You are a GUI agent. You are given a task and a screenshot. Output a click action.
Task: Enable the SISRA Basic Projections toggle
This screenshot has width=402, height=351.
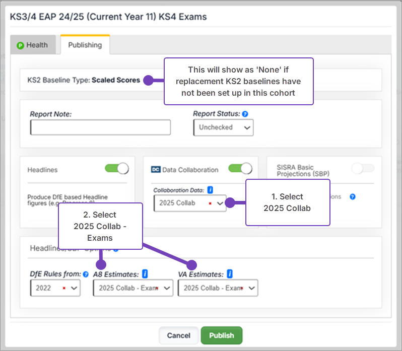click(363, 169)
